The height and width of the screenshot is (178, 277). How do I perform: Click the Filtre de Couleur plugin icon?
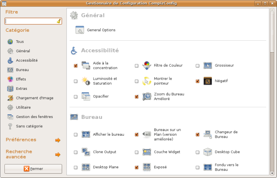[147, 65]
